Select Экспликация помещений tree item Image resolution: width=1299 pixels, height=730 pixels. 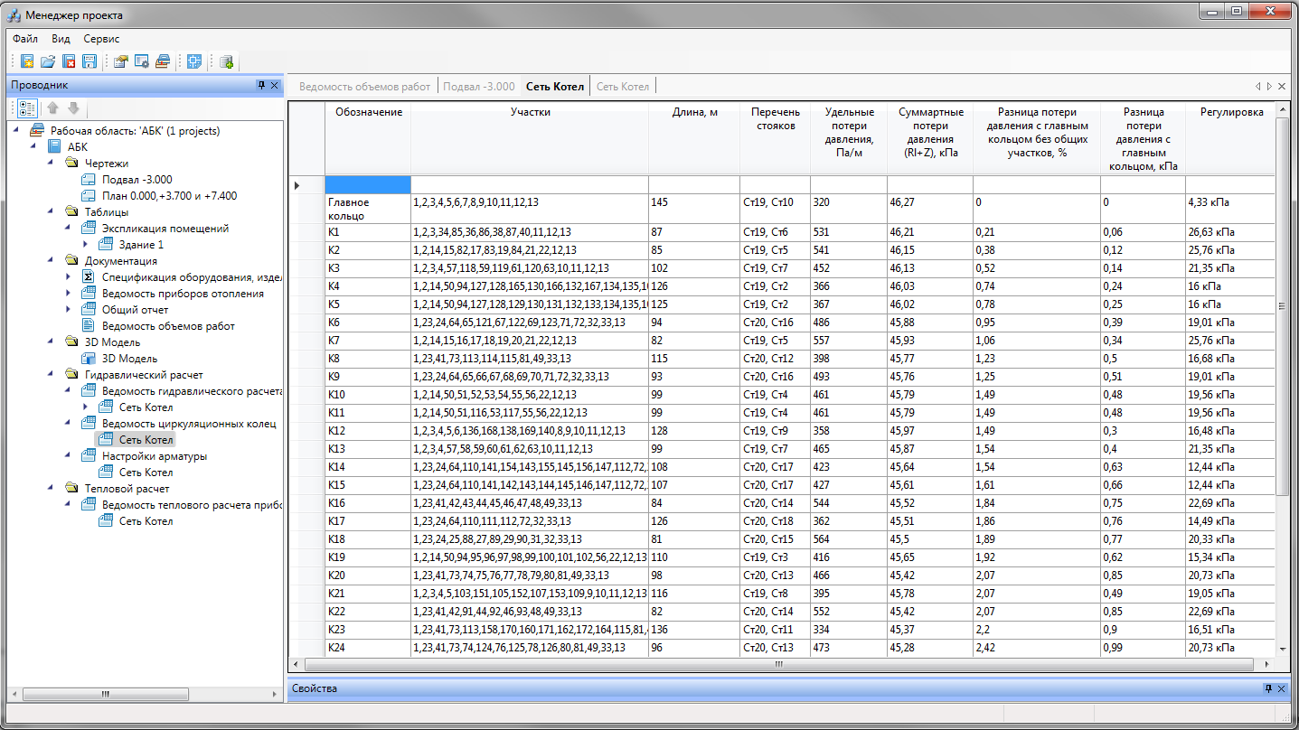[x=165, y=229]
